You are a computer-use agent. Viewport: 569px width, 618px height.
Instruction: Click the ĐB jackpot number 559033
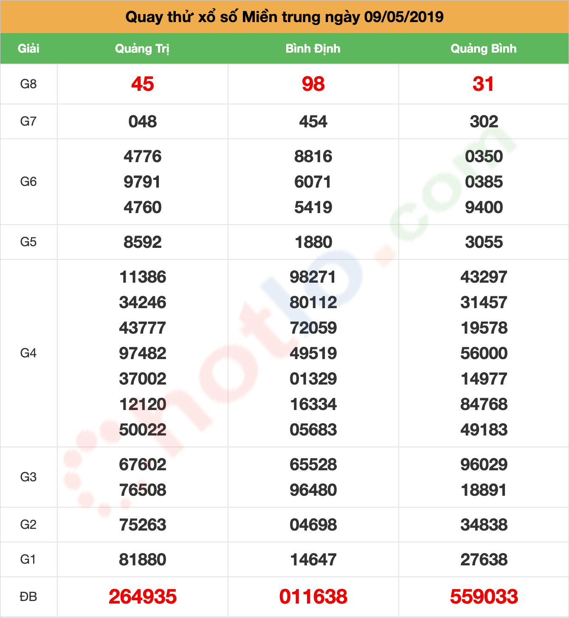click(x=484, y=597)
